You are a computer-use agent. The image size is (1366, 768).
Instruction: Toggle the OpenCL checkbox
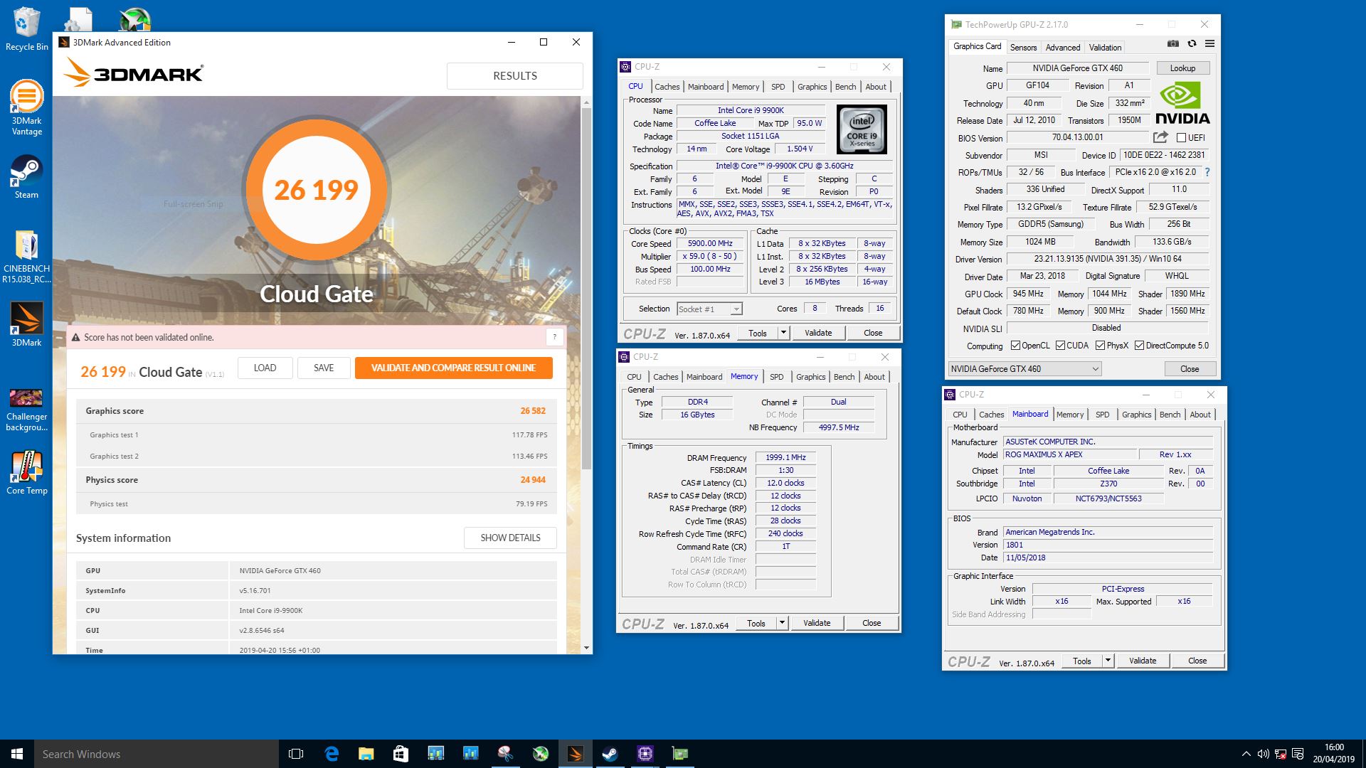click(1016, 346)
